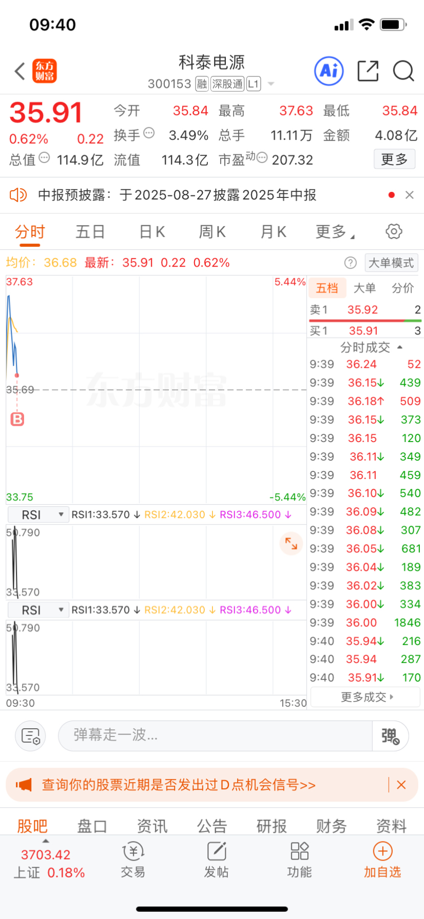This screenshot has height=919, width=424.
Task: Switch to the 周K tab
Action: click(212, 232)
